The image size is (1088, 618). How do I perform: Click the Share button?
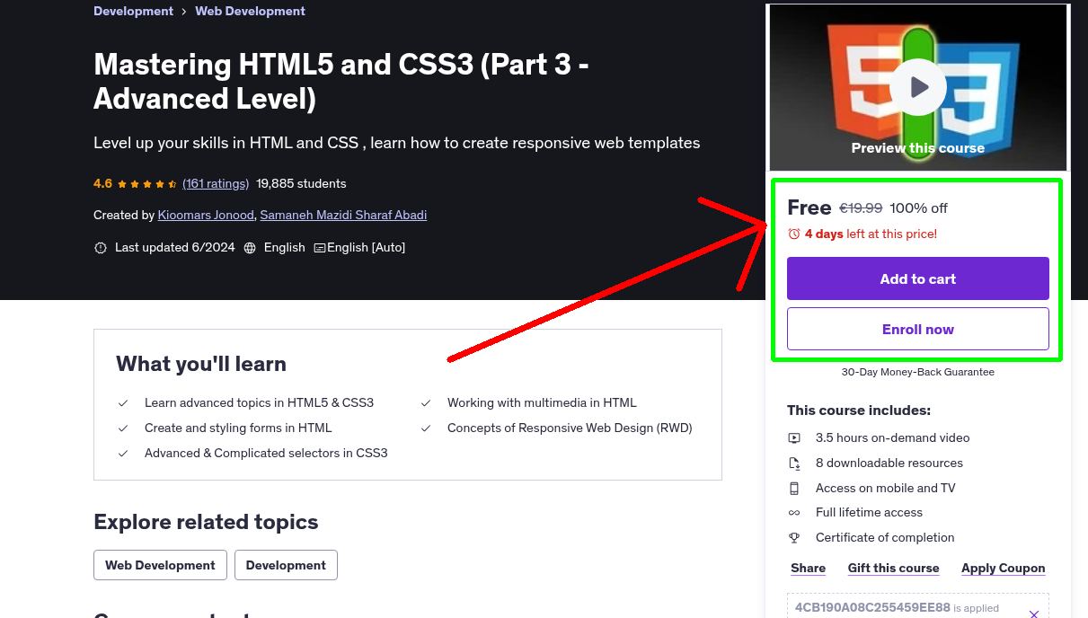tap(809, 568)
